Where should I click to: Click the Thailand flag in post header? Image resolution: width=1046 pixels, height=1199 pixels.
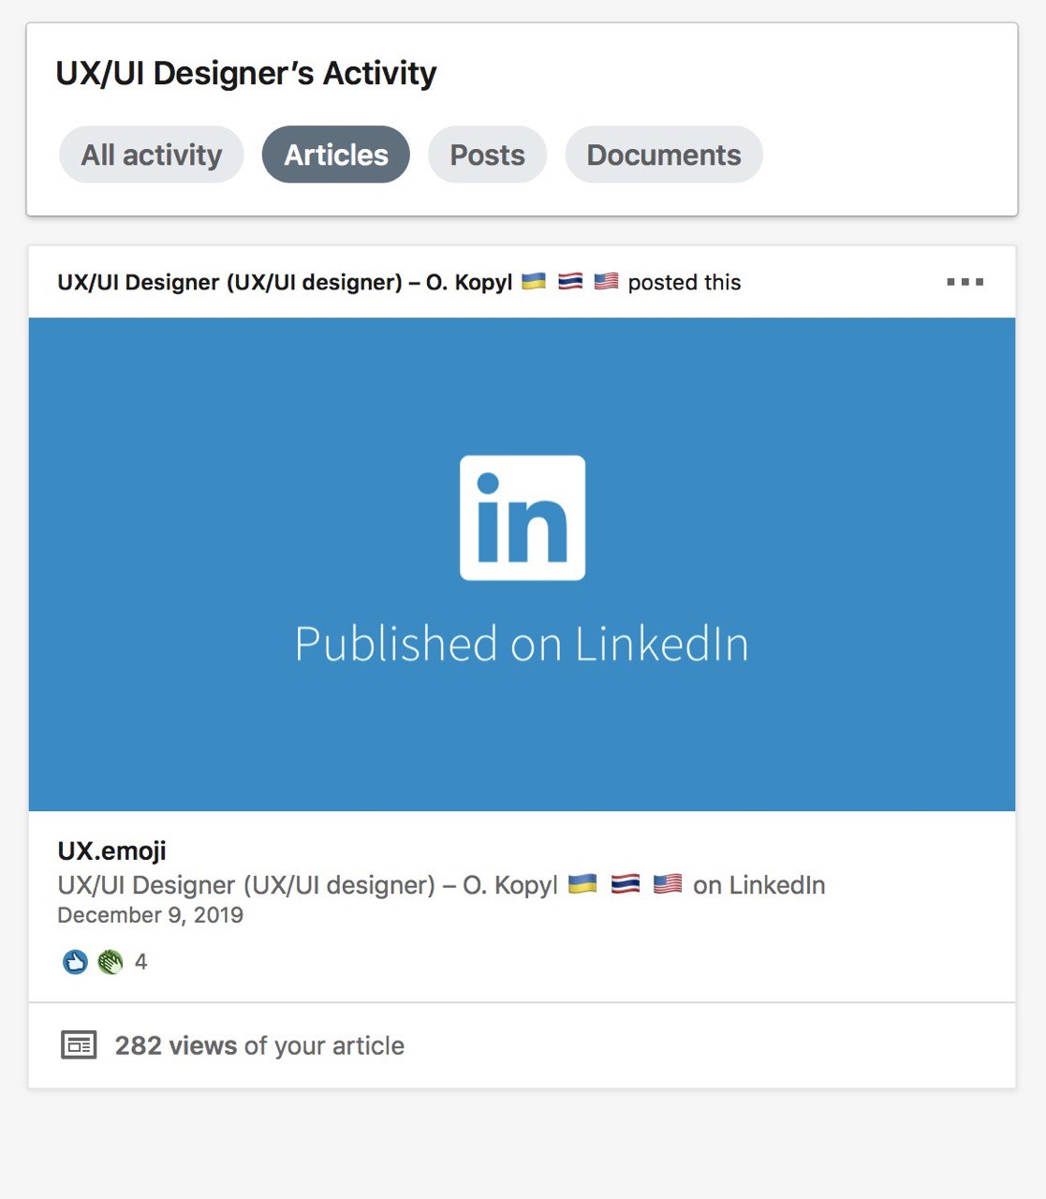(570, 281)
